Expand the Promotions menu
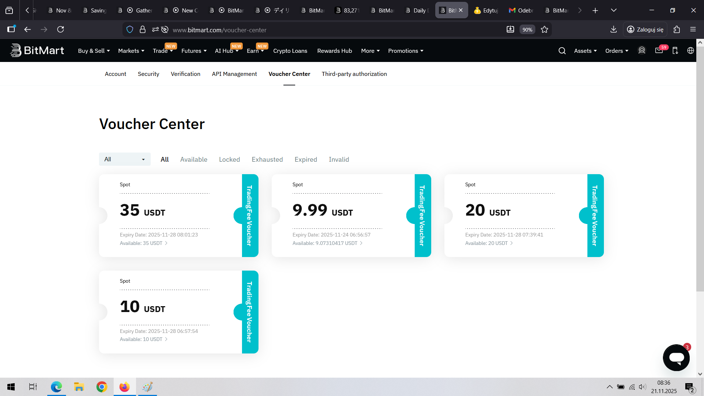The width and height of the screenshot is (704, 396). point(406,51)
